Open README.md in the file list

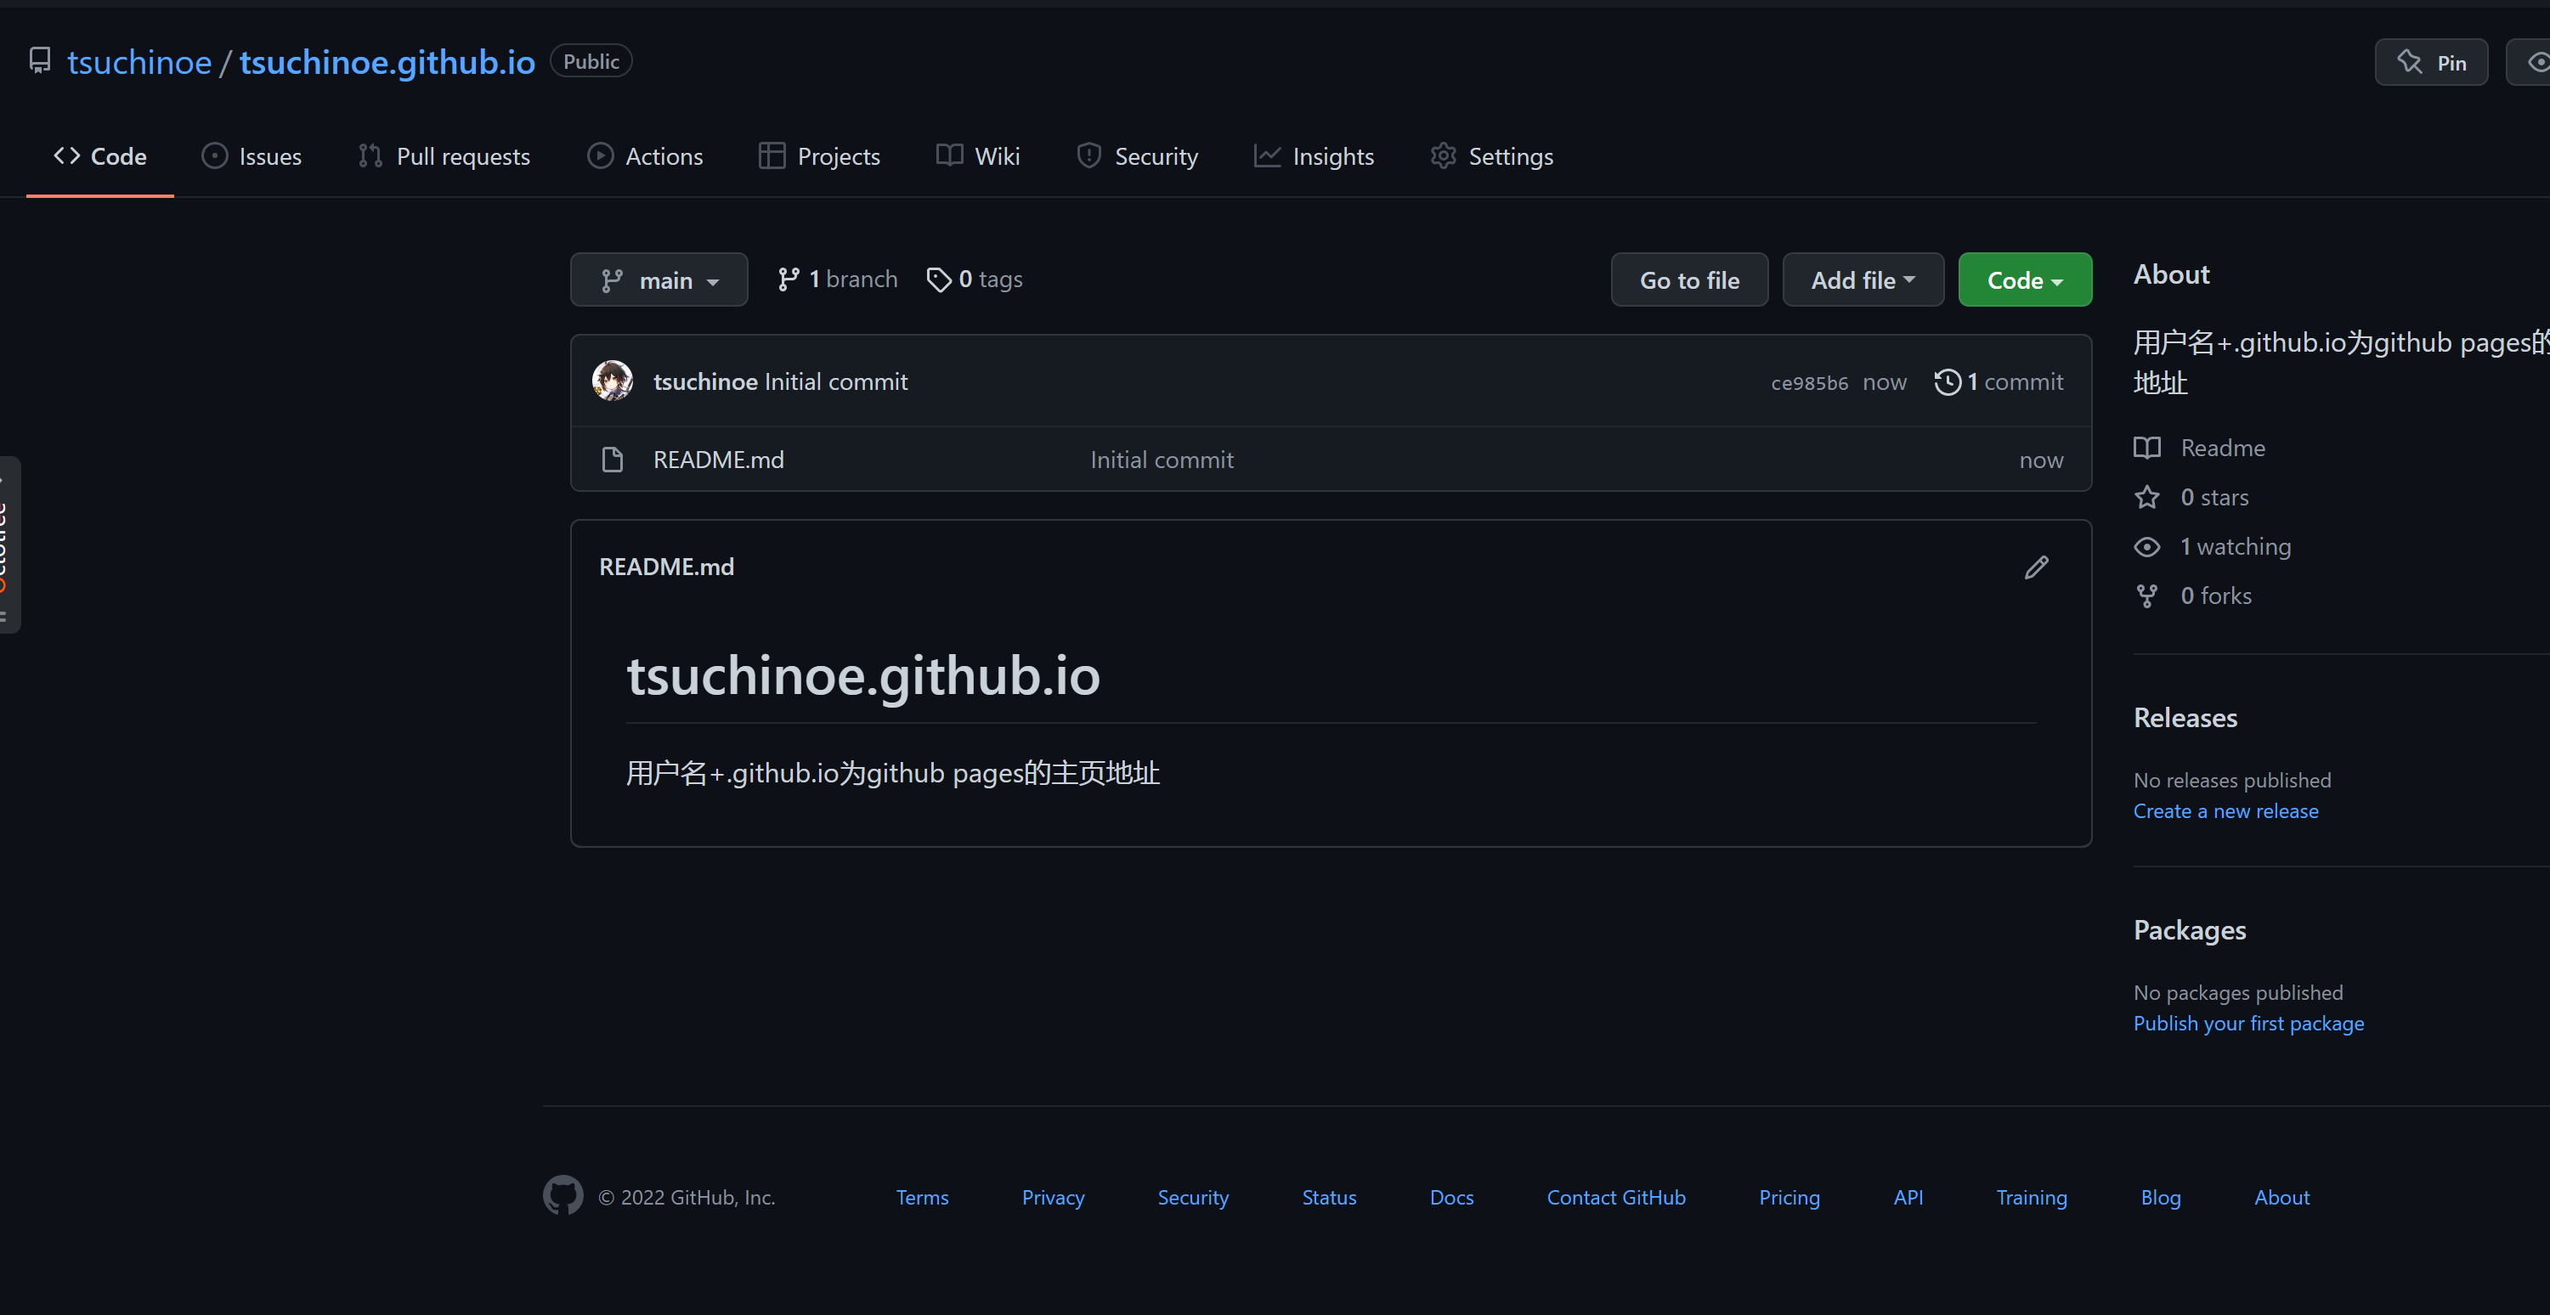click(718, 460)
